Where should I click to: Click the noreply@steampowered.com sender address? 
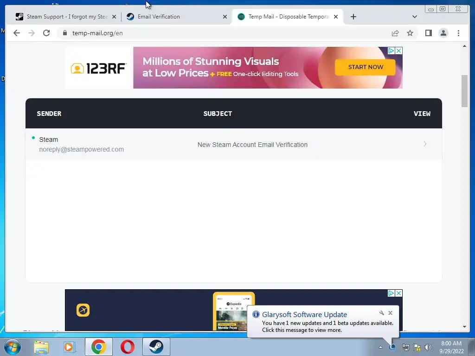[82, 149]
